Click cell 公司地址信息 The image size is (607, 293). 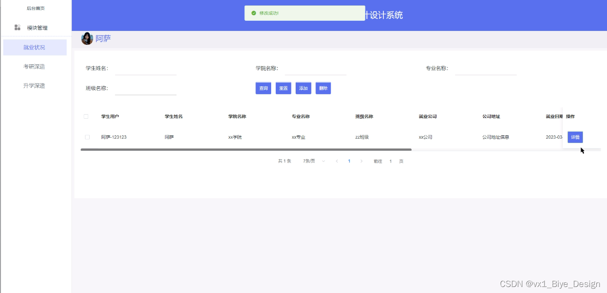click(x=496, y=137)
